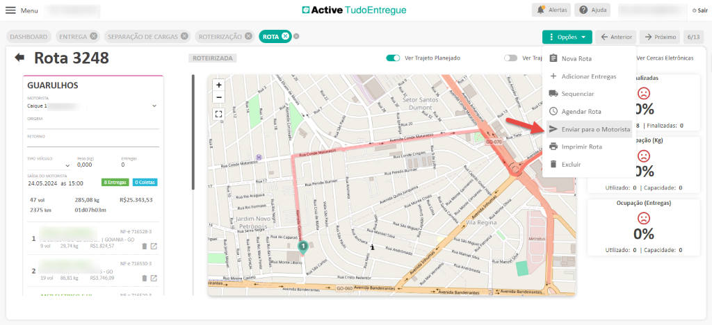
Task: Click the ROTEIRIZADA status label
Action: [x=213, y=58]
